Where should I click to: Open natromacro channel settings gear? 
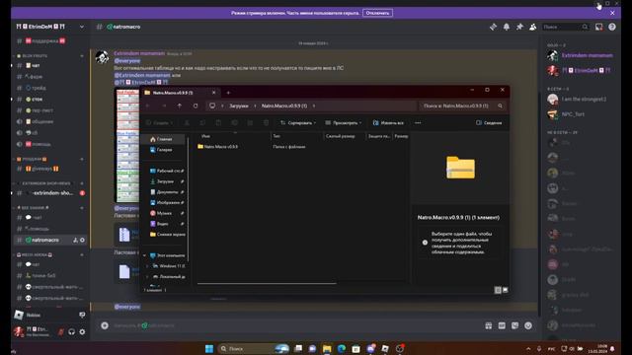pyautogui.click(x=82, y=240)
